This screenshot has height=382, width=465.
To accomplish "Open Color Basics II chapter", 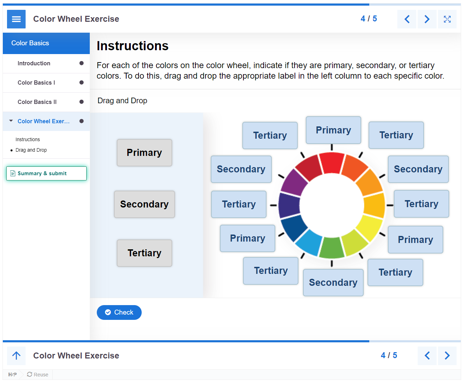I will 37,102.
